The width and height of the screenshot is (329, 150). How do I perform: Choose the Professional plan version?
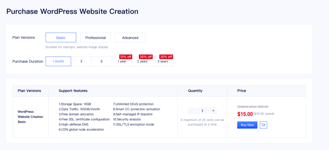(x=95, y=38)
